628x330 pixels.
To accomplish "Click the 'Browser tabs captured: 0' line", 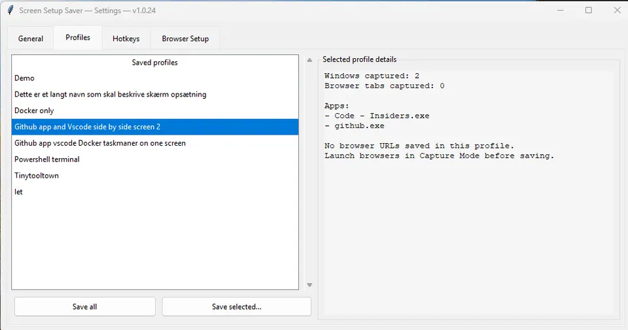I will tap(385, 86).
